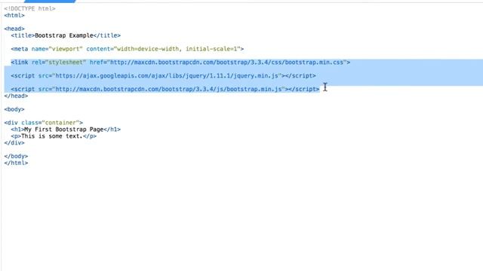This screenshot has width=483, height=271.
Task: Click the opening <head> tag
Action: pos(14,29)
